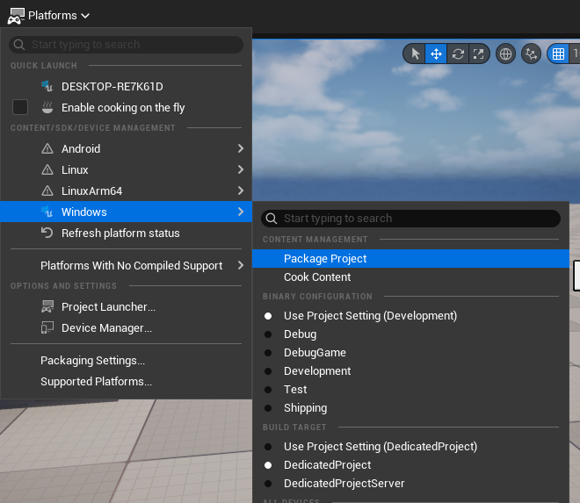Click the magnifier icon in Platforms menu search
This screenshot has height=503, width=580.
coord(18,45)
